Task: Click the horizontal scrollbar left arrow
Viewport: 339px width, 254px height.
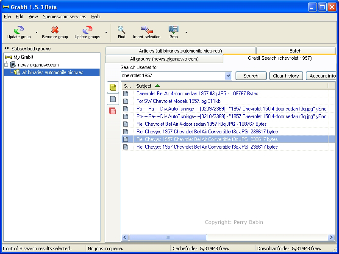Action: coord(125,237)
